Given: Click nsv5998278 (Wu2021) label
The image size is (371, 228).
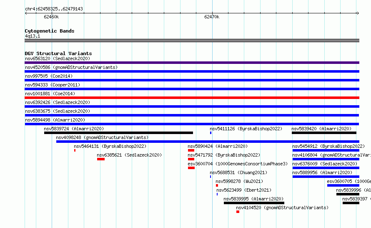Looking at the screenshot, I should pyautogui.click(x=239, y=181).
